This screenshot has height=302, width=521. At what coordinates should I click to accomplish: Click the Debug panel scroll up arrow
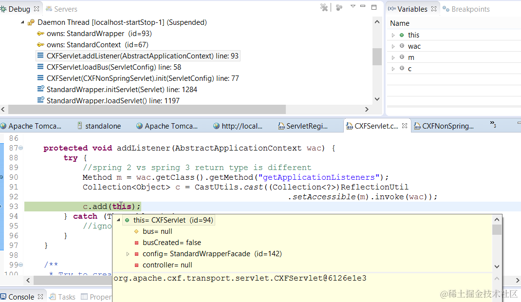(x=377, y=22)
